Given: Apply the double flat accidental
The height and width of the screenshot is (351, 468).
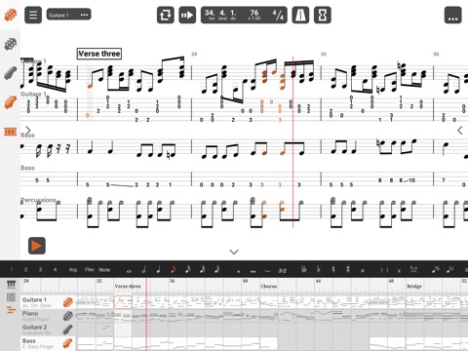Looking at the screenshot, I should coord(304,269).
